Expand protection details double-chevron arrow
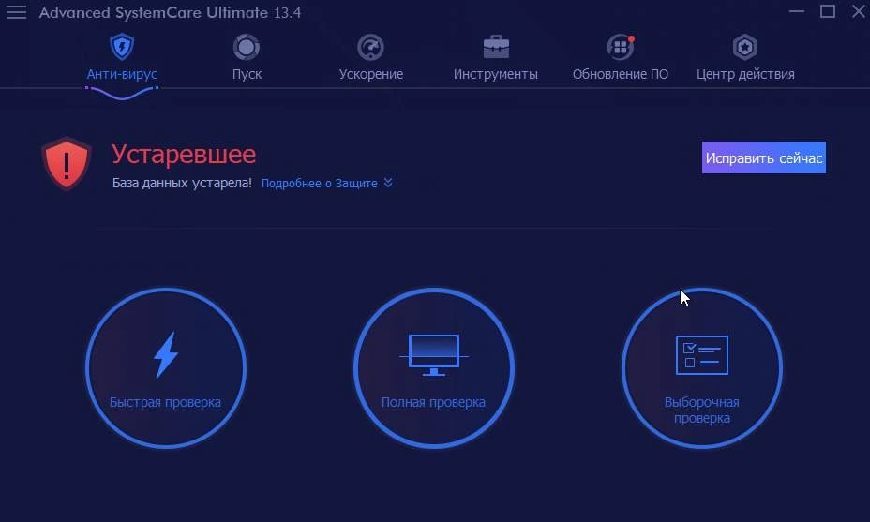870x522 pixels. 388,183
